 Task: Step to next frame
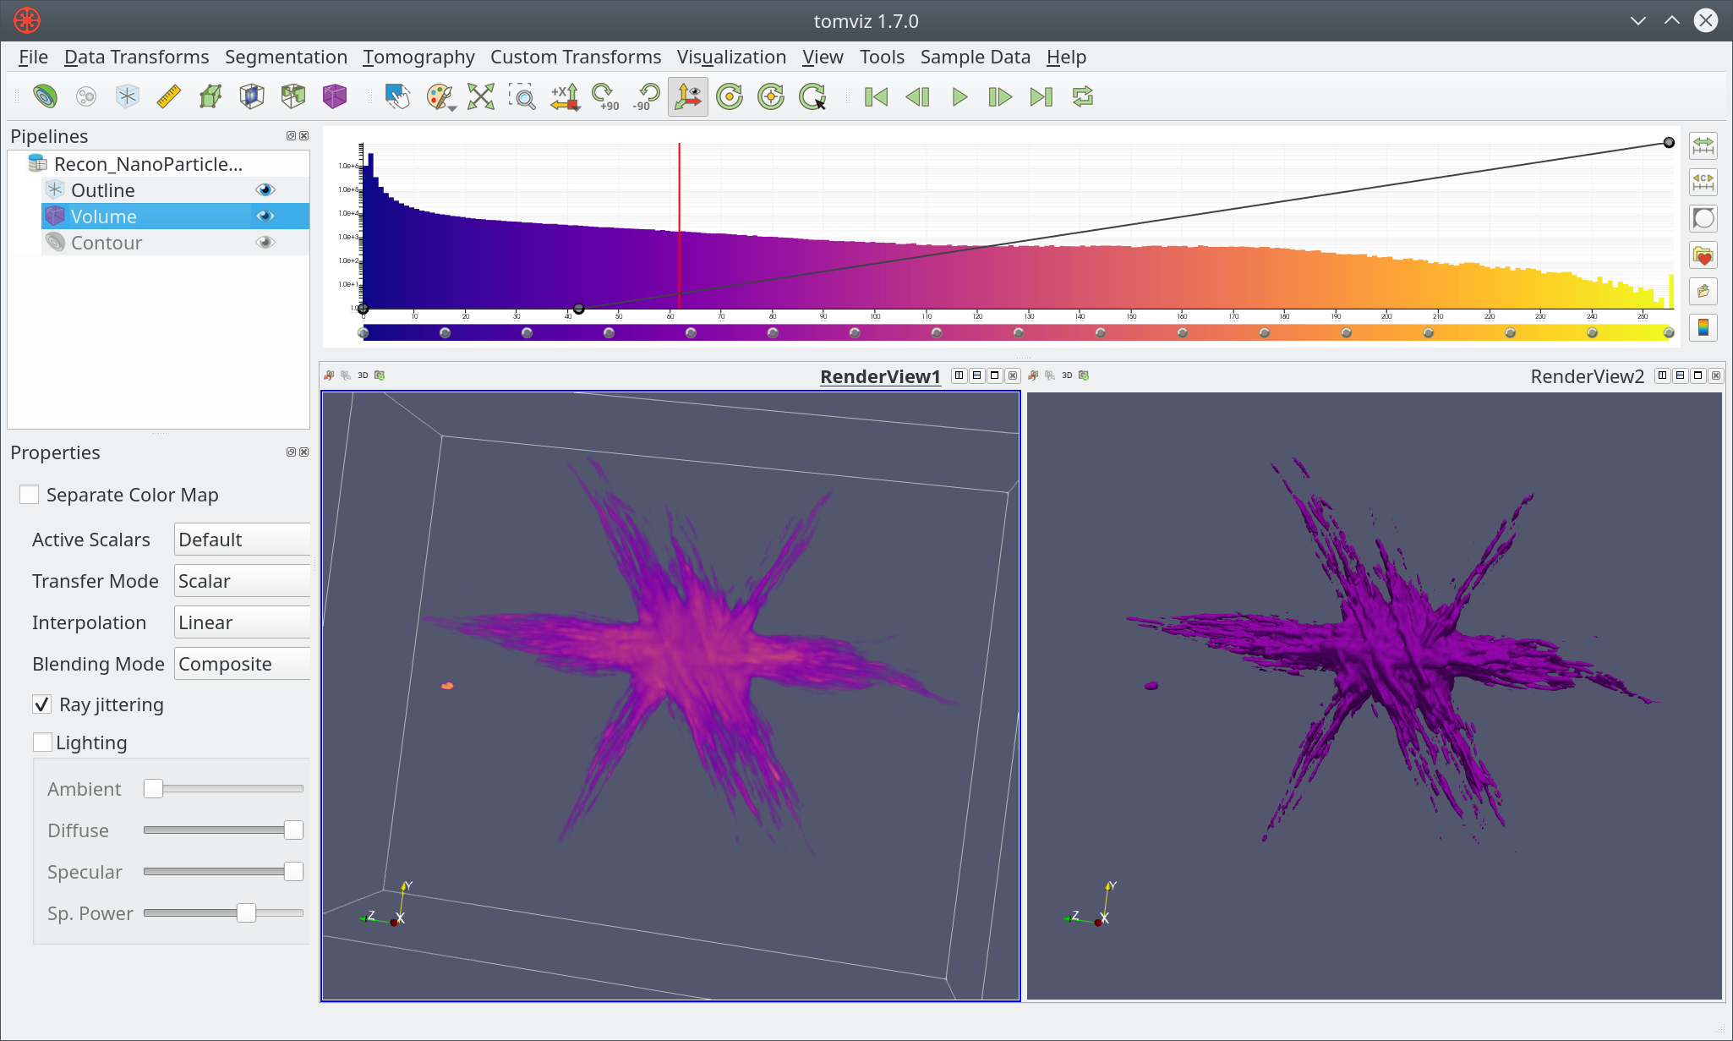click(x=1000, y=96)
